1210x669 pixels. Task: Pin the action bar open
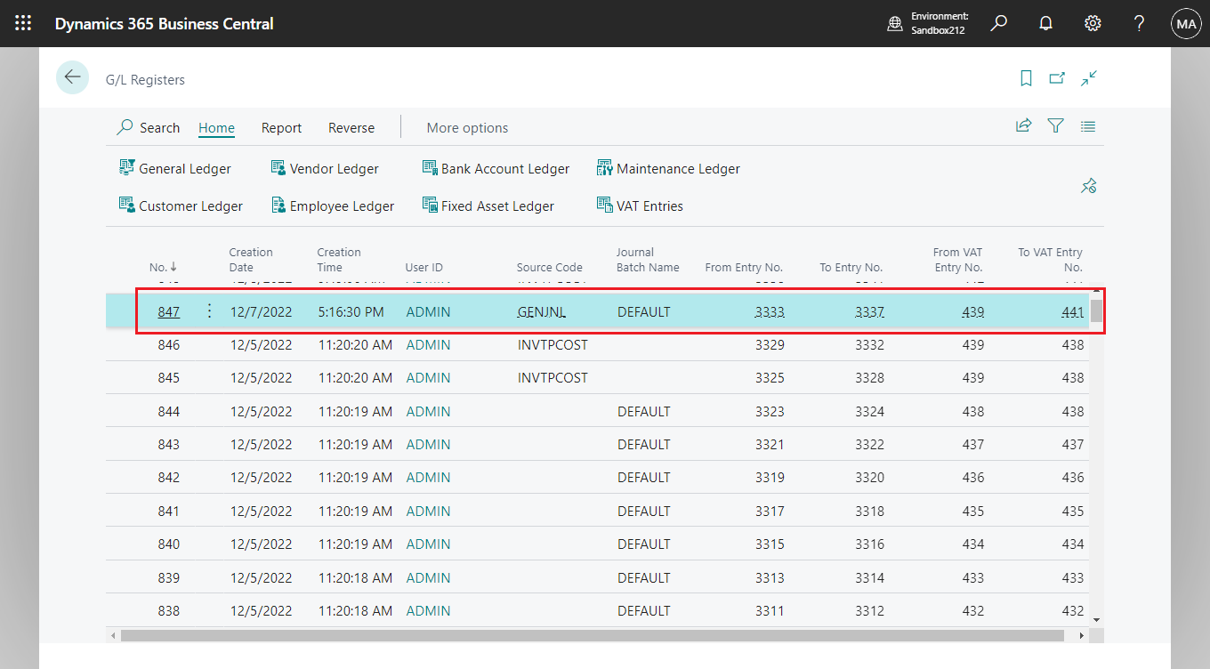pos(1088,185)
